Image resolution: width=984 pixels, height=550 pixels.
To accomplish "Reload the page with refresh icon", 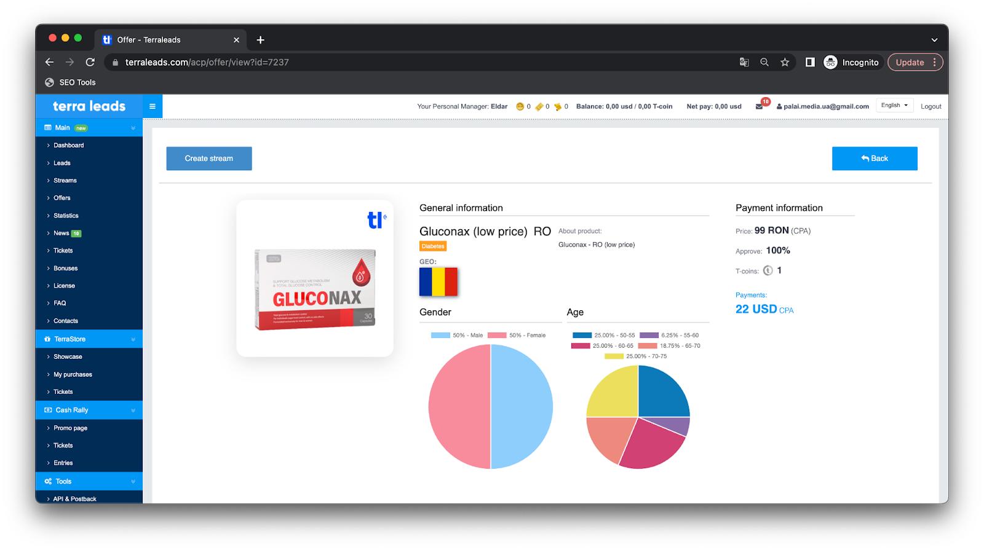I will [x=90, y=62].
